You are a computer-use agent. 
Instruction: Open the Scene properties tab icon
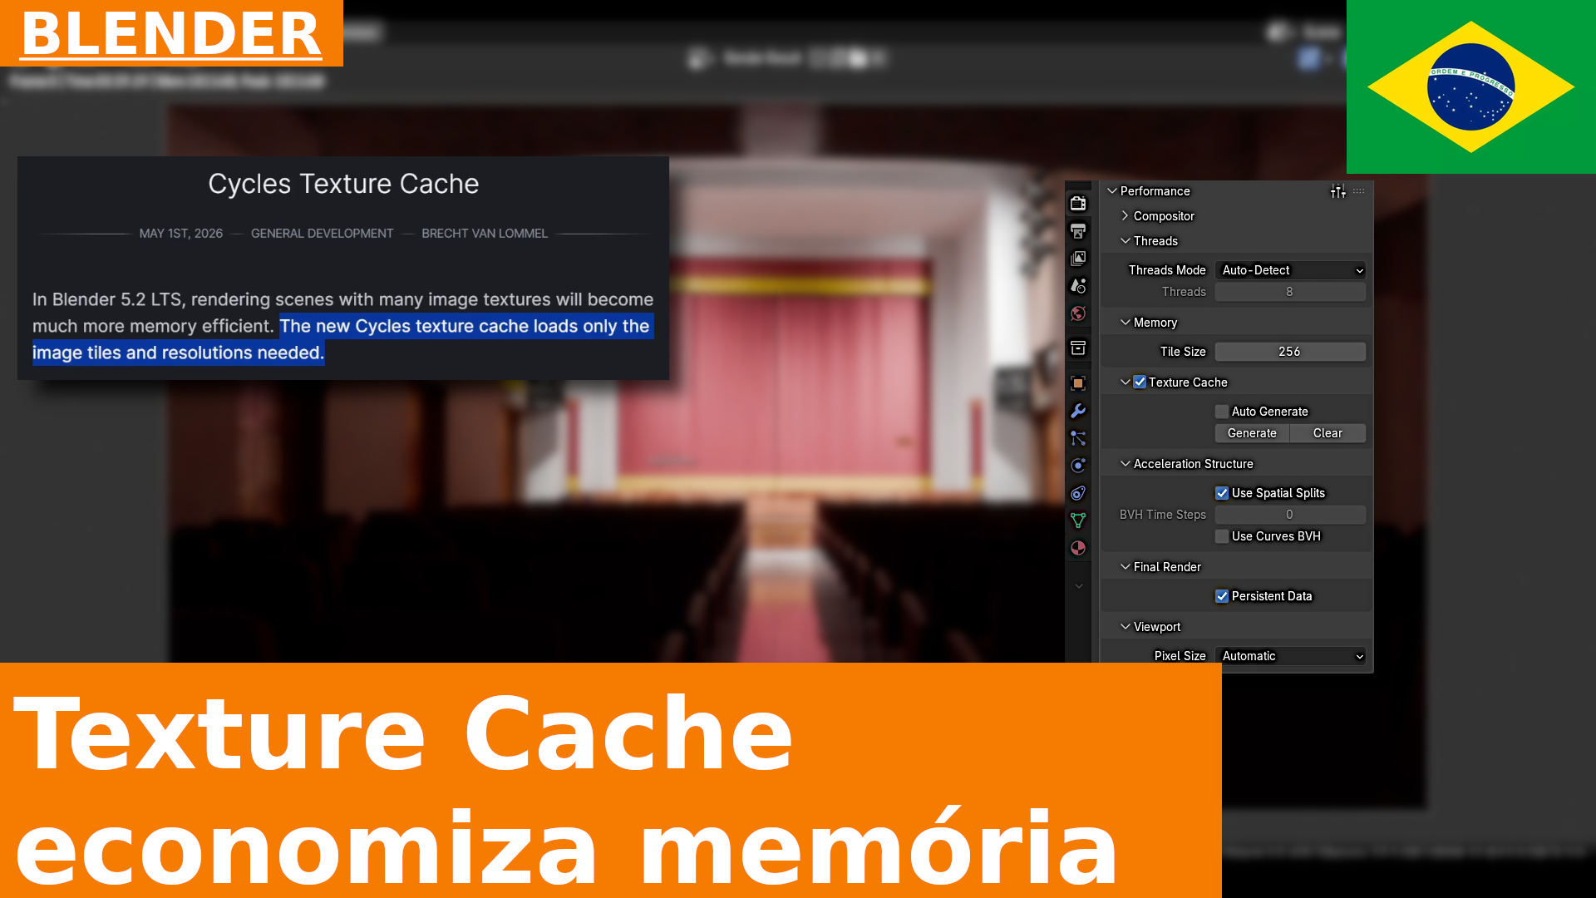click(1078, 286)
